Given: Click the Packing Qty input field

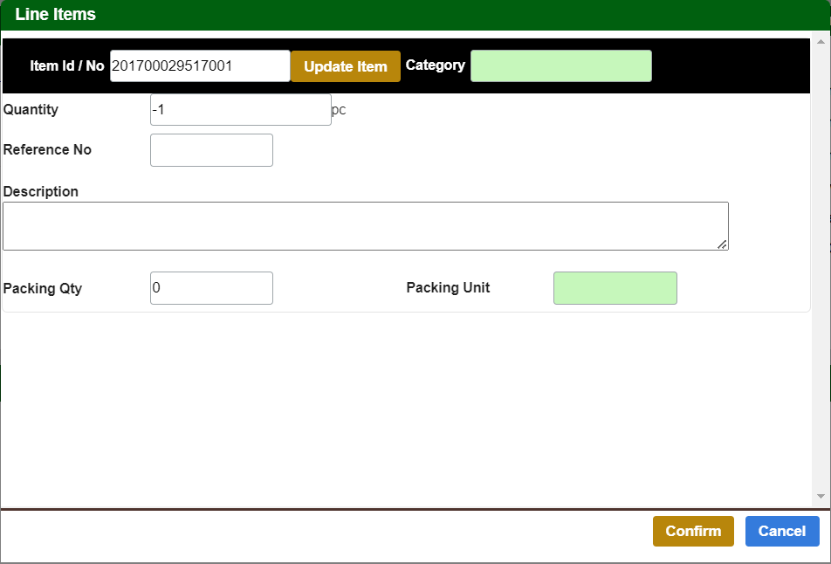Looking at the screenshot, I should [211, 288].
